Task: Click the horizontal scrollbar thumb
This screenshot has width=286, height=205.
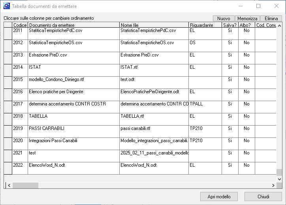Action: point(25,185)
